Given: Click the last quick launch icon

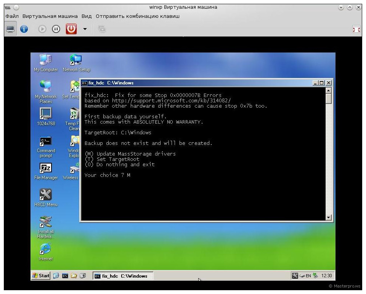Looking at the screenshot, I should pyautogui.click(x=83, y=276).
